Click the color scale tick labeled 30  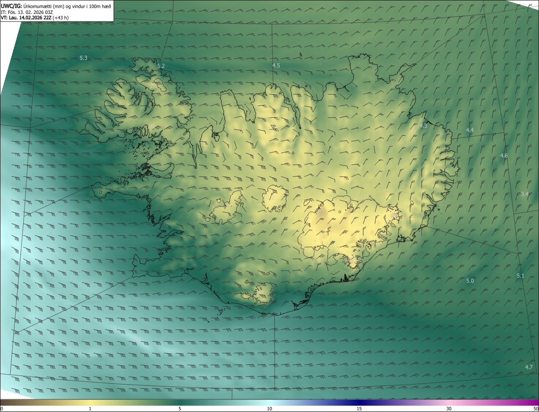[x=449, y=409]
